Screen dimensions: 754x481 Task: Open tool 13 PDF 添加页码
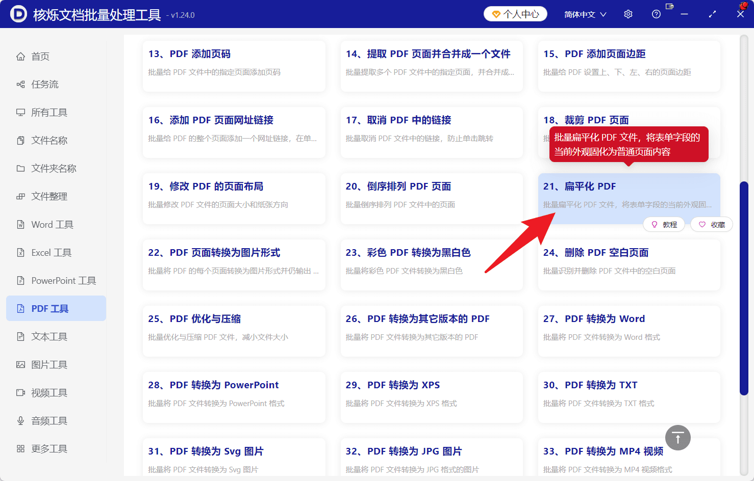[234, 66]
